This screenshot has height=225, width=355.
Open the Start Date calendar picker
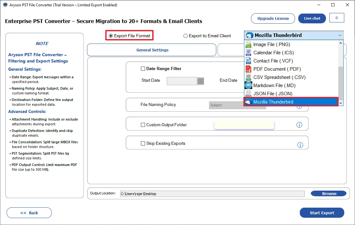pos(201,81)
